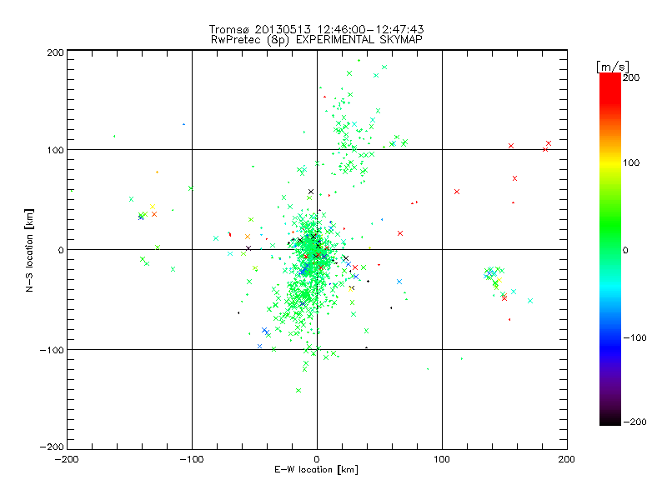Viewport: 667px width, 500px height.
Task: Click the plot title with Tromsø date and time
Action: 317,29
